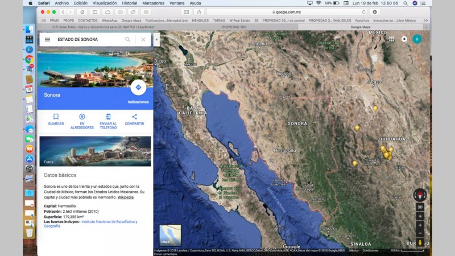This screenshot has height=256, width=455.
Task: Click the compass to reset north
Action: (x=420, y=195)
